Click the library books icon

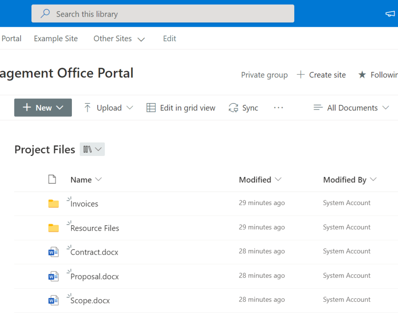pos(87,149)
